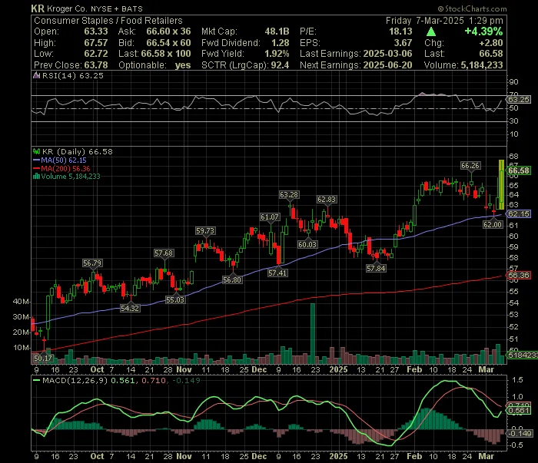Click the 56.36 MA(200) tag on price axis
Viewport: 538px width, 463px height.
pos(519,275)
